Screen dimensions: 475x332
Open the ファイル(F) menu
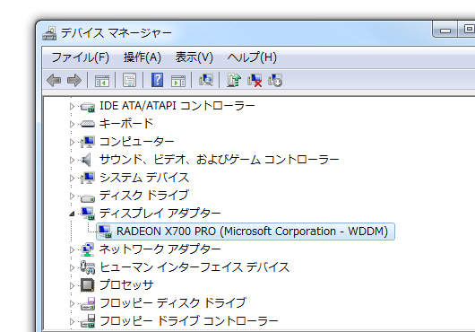pos(81,57)
